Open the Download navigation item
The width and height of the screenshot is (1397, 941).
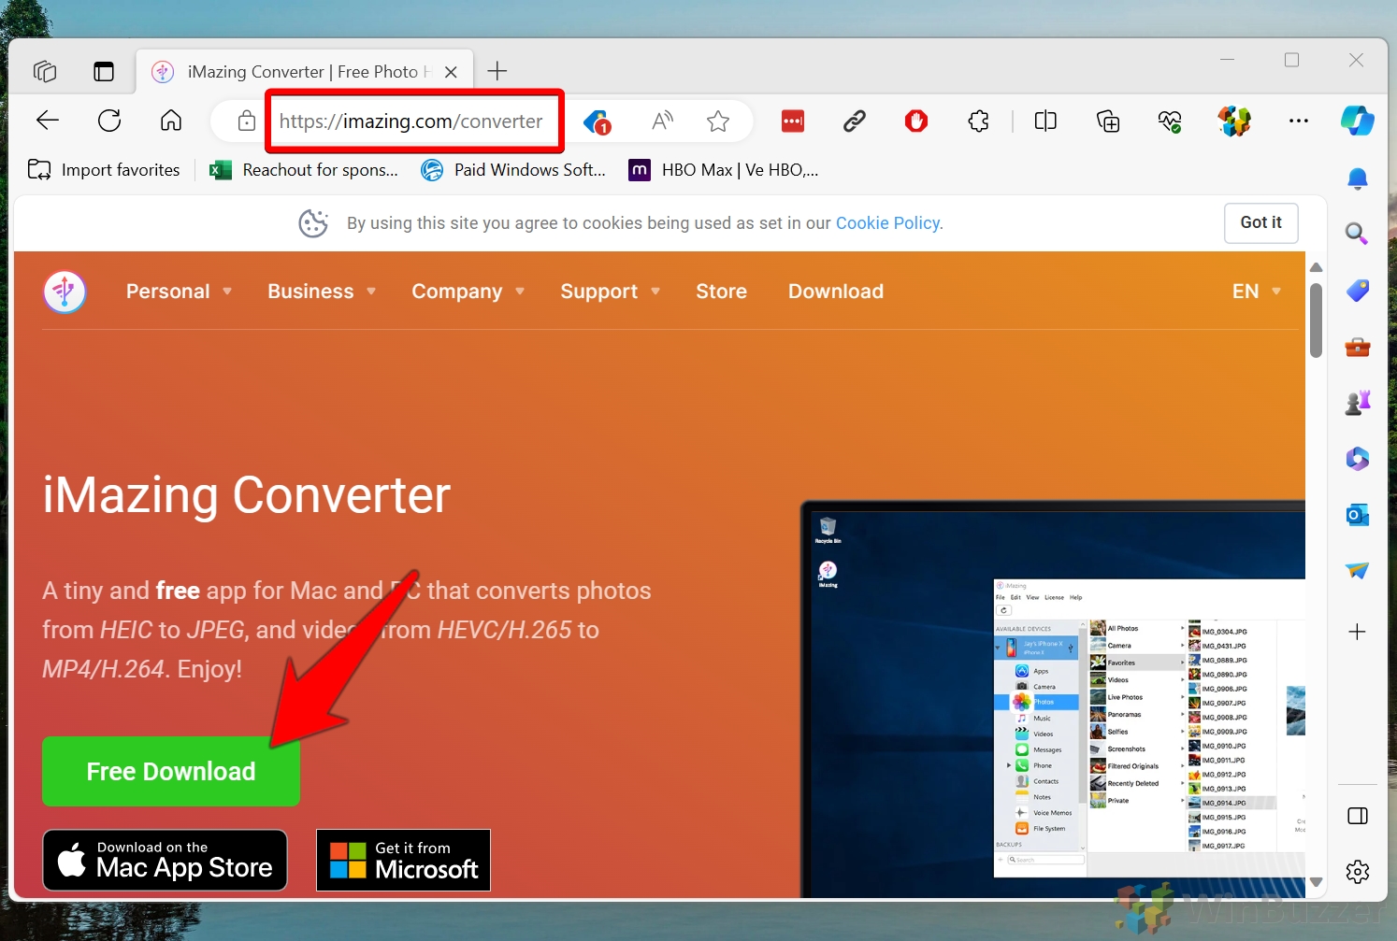tap(835, 292)
